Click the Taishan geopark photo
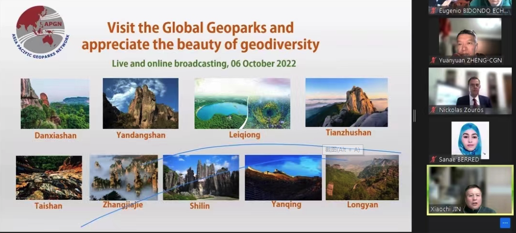This screenshot has height=233, width=516. pyautogui.click(x=49, y=177)
